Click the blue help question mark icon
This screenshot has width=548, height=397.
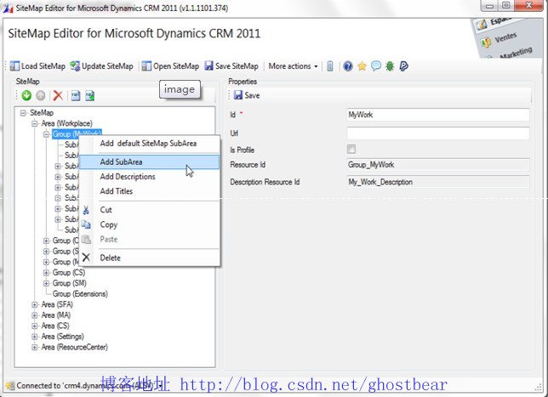click(348, 66)
